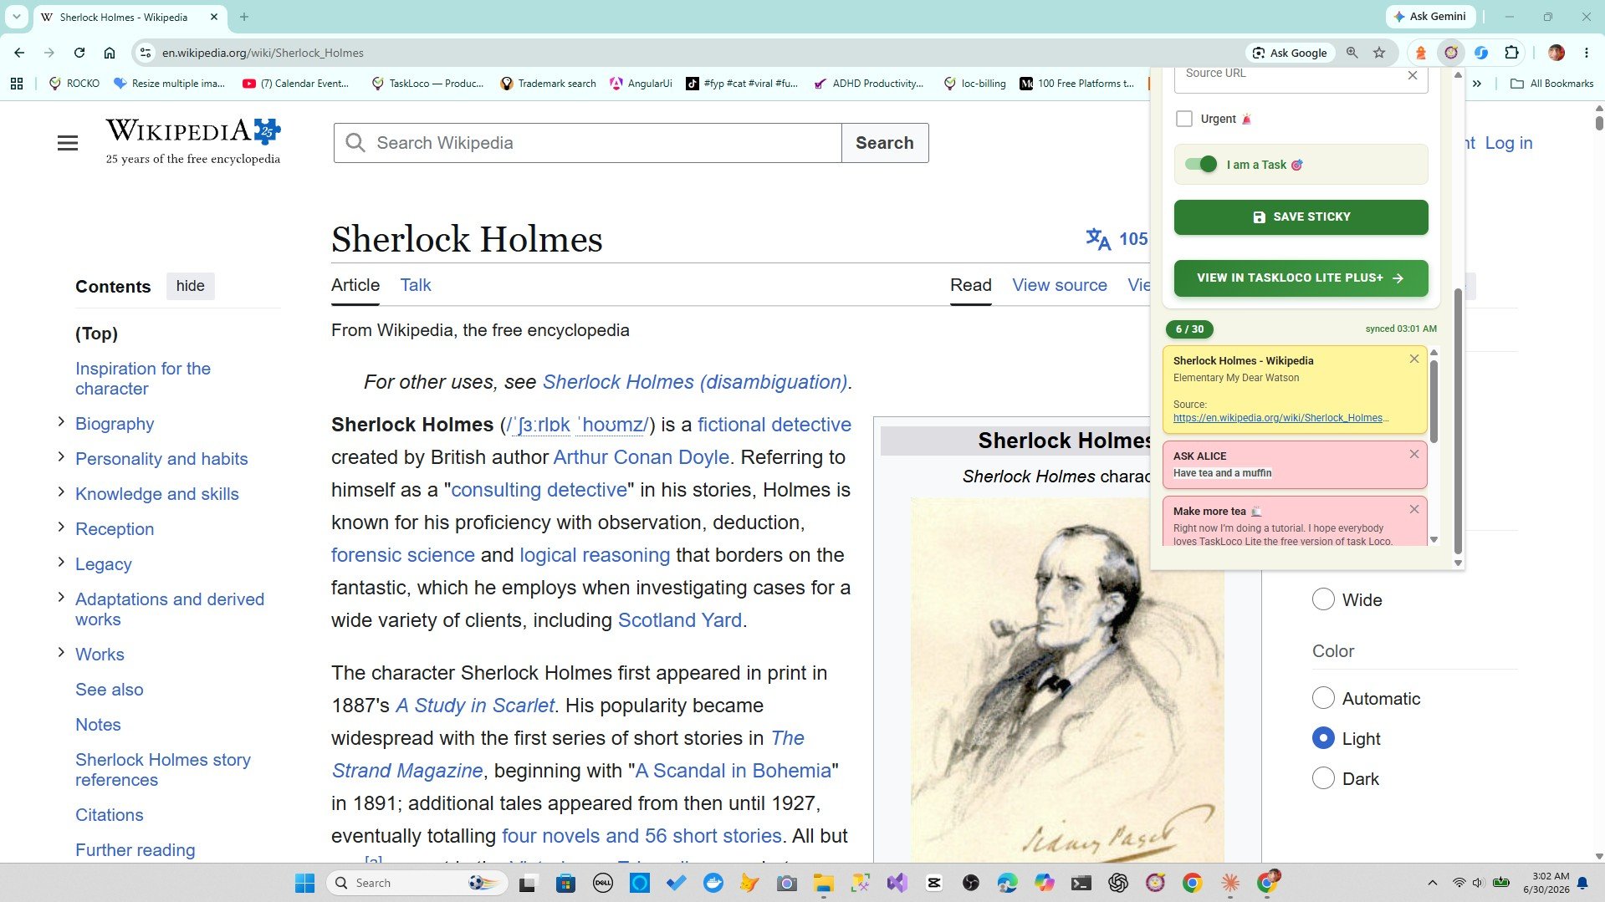This screenshot has height=902, width=1605.
Task: Expand the Biography contents section
Action: click(61, 422)
